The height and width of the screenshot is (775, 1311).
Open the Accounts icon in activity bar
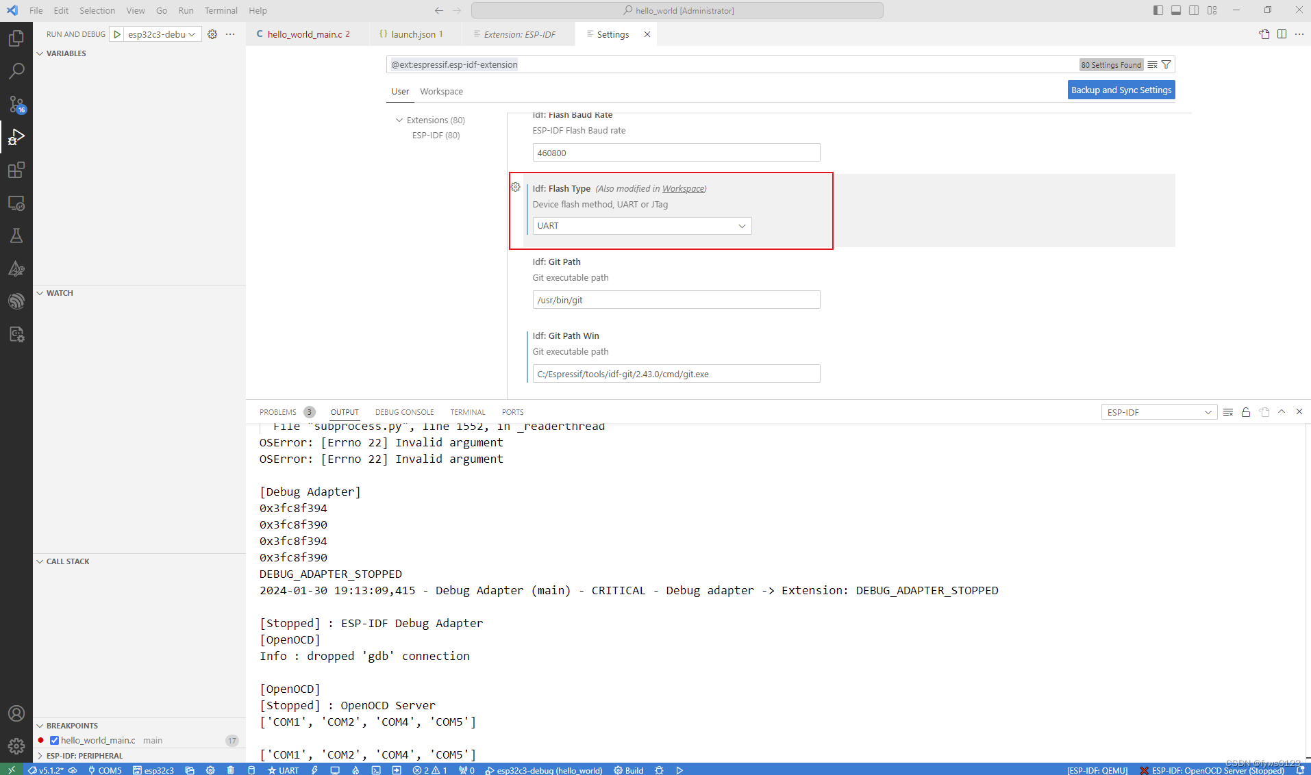(x=16, y=713)
